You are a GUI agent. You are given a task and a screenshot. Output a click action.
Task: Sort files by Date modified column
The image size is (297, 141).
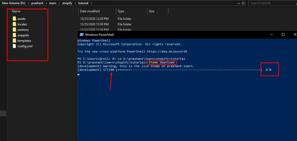90,11
